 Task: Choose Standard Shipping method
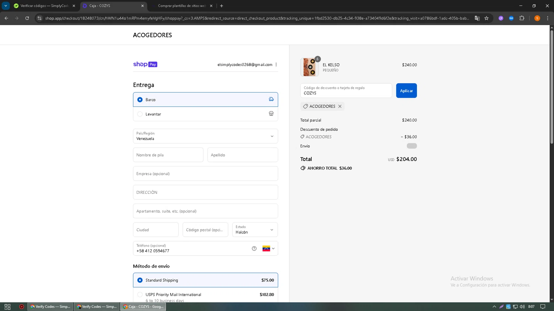pyautogui.click(x=205, y=280)
